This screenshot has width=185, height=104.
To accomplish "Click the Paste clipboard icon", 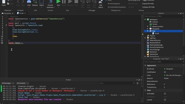I will pos(3,2).
